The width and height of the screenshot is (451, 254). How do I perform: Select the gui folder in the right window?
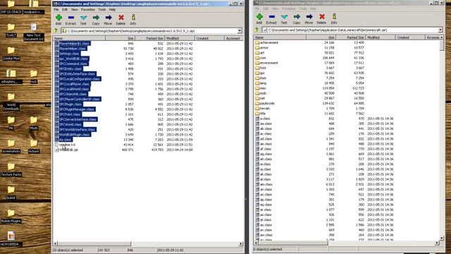point(262,73)
